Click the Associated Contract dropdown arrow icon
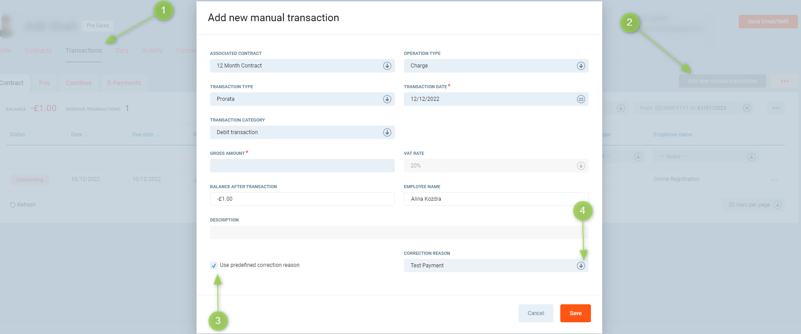This screenshot has width=801, height=334. click(387, 66)
